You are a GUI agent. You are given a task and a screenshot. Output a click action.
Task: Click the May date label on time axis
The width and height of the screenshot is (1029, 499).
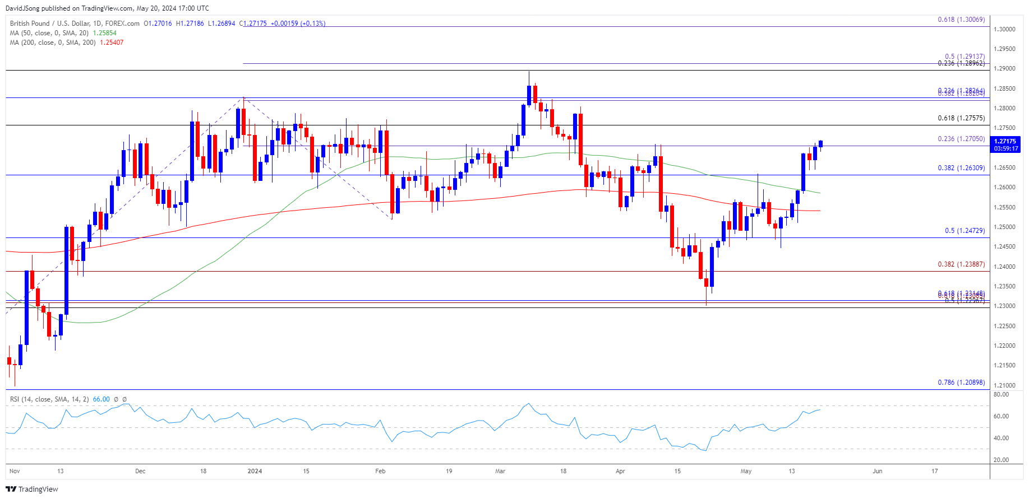tap(746, 472)
